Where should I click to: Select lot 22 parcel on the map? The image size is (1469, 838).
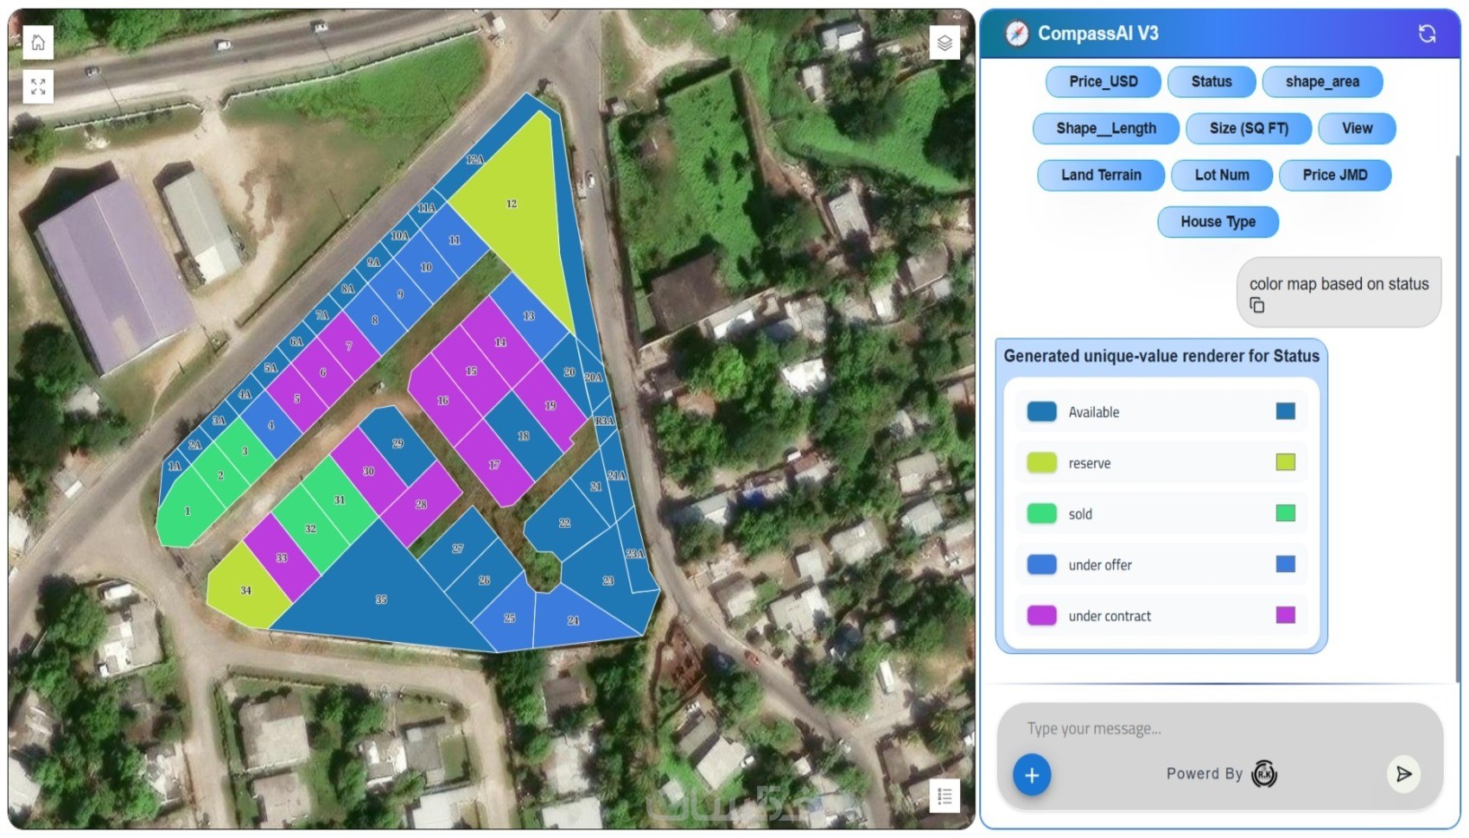click(x=566, y=524)
